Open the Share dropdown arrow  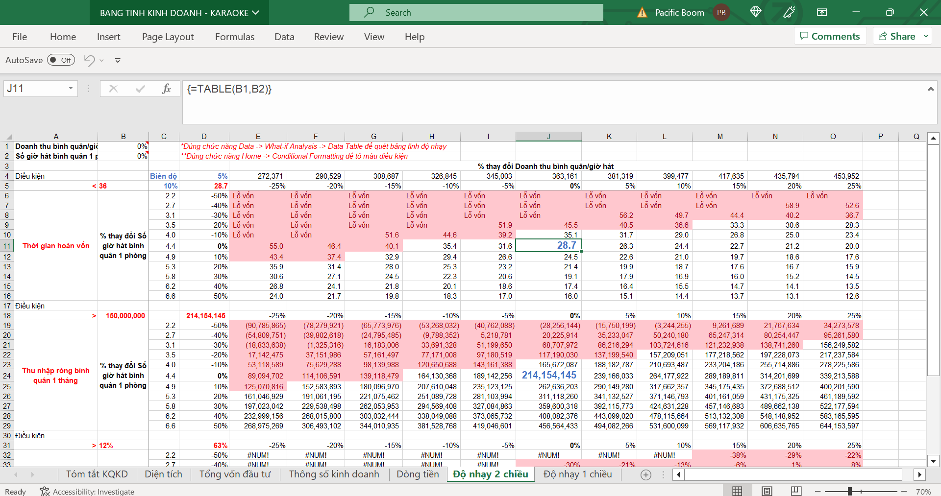tap(926, 36)
